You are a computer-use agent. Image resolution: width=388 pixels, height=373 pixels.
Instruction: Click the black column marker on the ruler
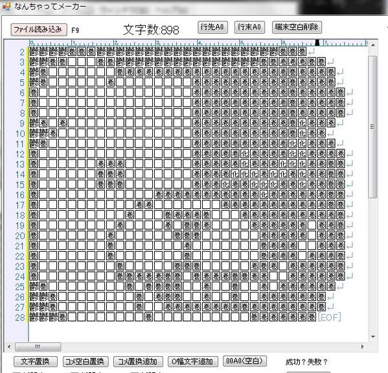317,43
